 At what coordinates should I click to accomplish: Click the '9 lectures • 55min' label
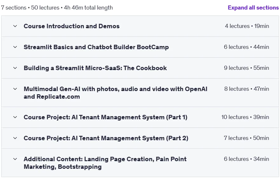[246, 68]
